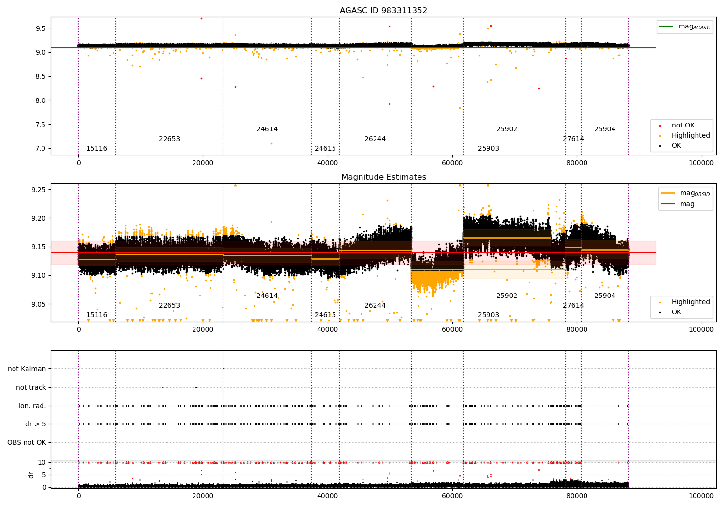Select the 7.0 y-axis tick label
724x507 pixels.
[x=41, y=149]
